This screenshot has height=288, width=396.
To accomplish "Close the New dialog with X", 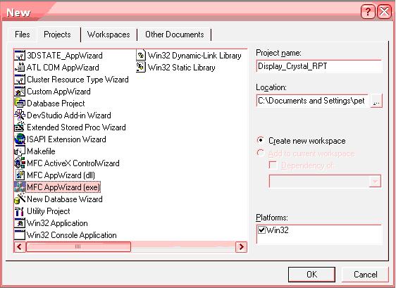I will pyautogui.click(x=384, y=12).
